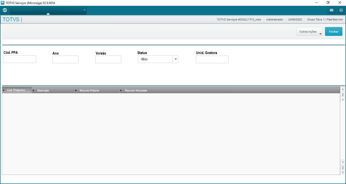Click the date 24/06/2020 in header
The image size is (346, 184).
pyautogui.click(x=295, y=19)
